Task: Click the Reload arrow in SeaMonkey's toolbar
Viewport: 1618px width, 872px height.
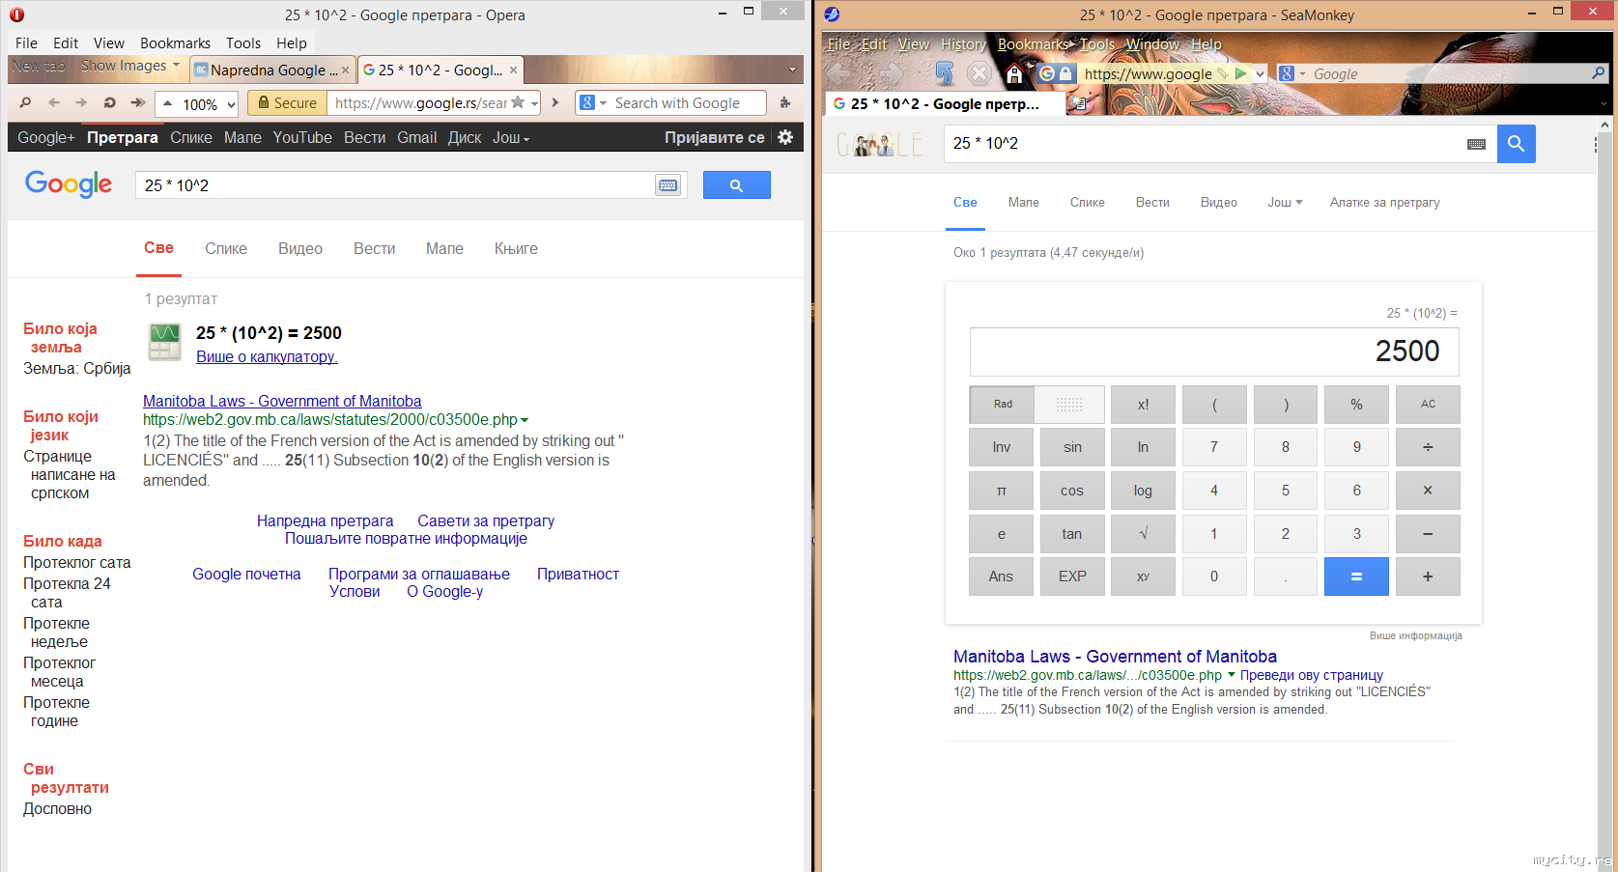Action: coord(945,73)
